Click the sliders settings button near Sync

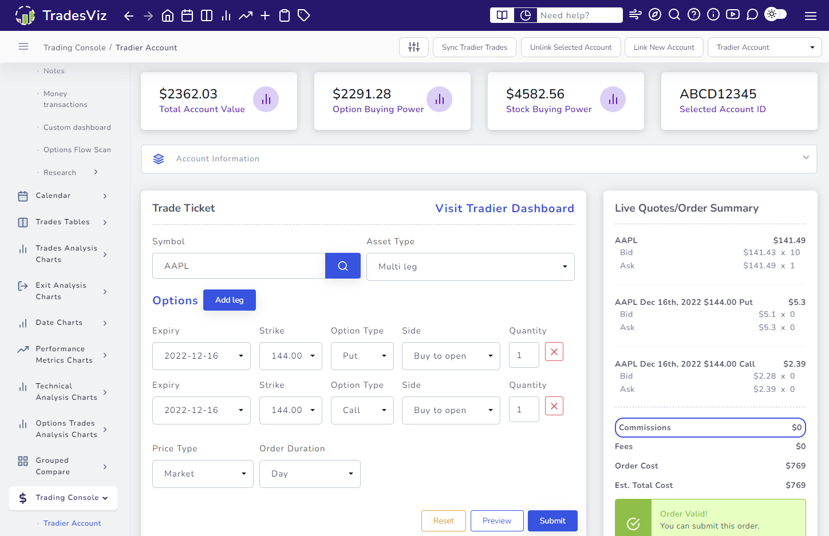[414, 47]
